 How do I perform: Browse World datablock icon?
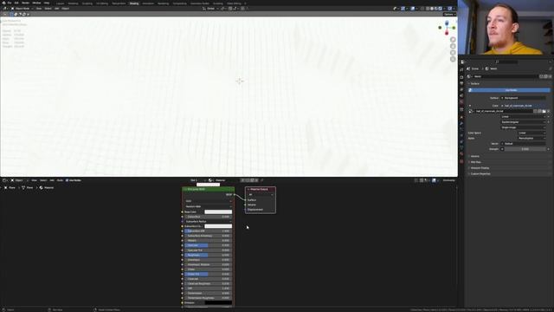[x=469, y=76]
